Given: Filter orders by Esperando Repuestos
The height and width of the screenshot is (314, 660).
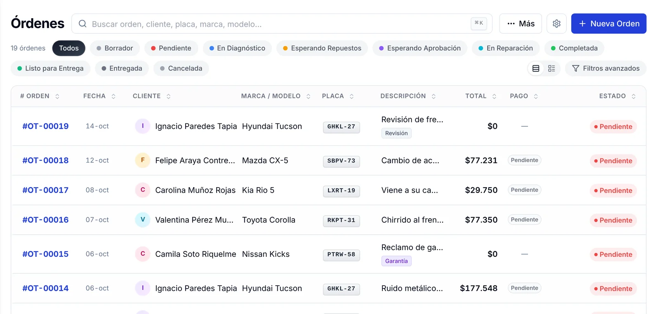Looking at the screenshot, I should coord(322,48).
